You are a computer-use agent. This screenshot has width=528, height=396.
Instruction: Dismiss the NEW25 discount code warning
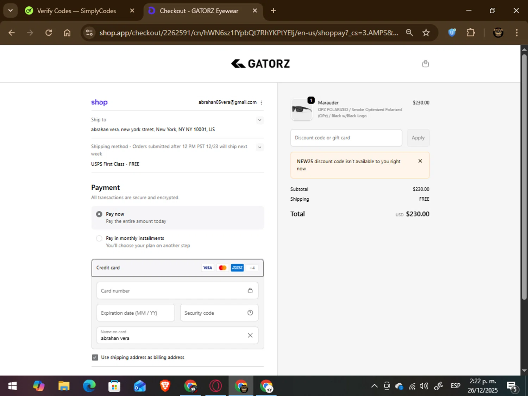point(420,161)
